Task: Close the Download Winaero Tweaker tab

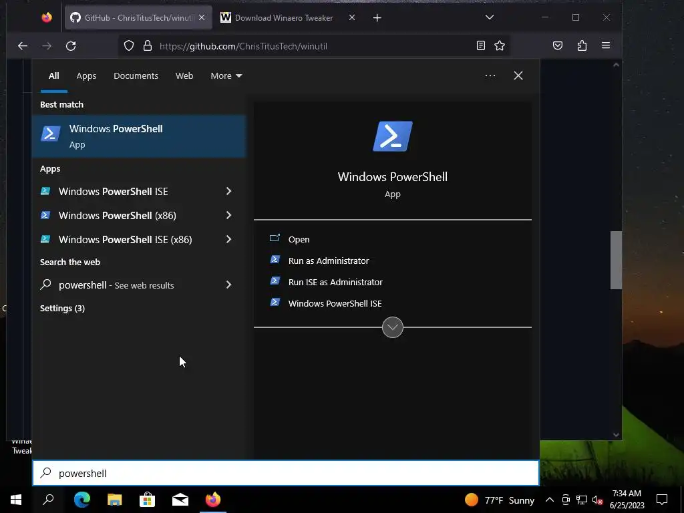Action: tap(351, 17)
